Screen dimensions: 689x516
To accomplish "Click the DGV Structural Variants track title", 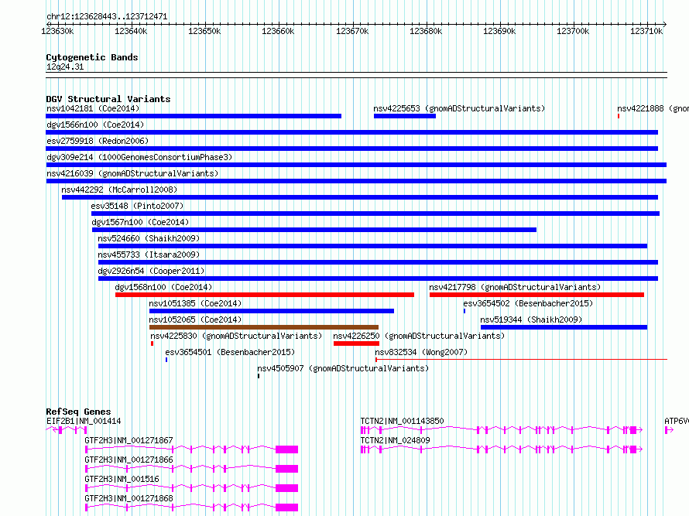I will pyautogui.click(x=108, y=99).
